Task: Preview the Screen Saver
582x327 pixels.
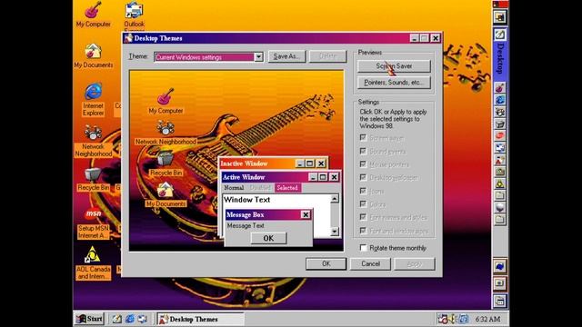Action: (394, 66)
